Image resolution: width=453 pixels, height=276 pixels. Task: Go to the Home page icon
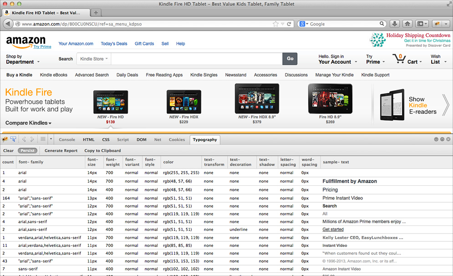(407, 24)
